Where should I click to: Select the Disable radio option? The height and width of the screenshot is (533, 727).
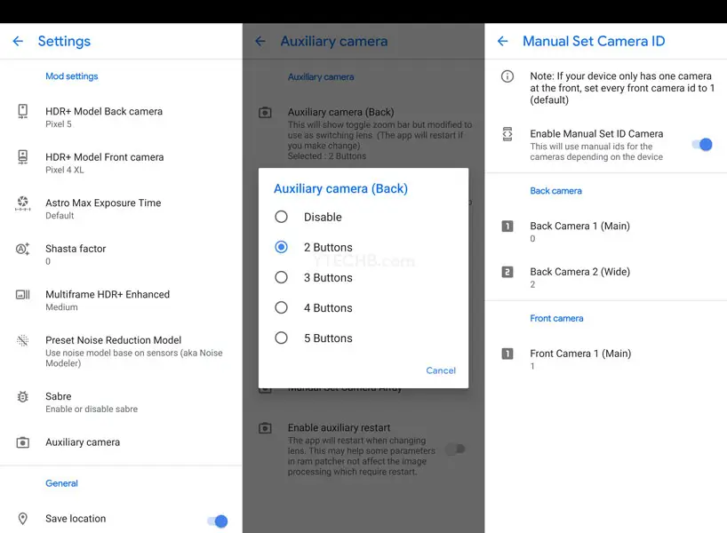point(282,217)
